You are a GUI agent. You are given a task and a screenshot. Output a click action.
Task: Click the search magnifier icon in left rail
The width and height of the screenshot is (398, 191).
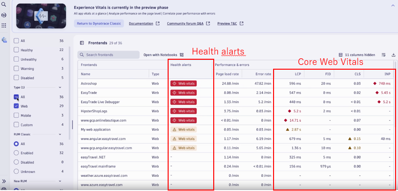[4, 5]
